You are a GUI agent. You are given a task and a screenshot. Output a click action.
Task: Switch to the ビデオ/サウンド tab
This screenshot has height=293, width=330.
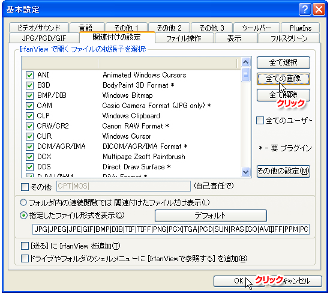(39, 28)
